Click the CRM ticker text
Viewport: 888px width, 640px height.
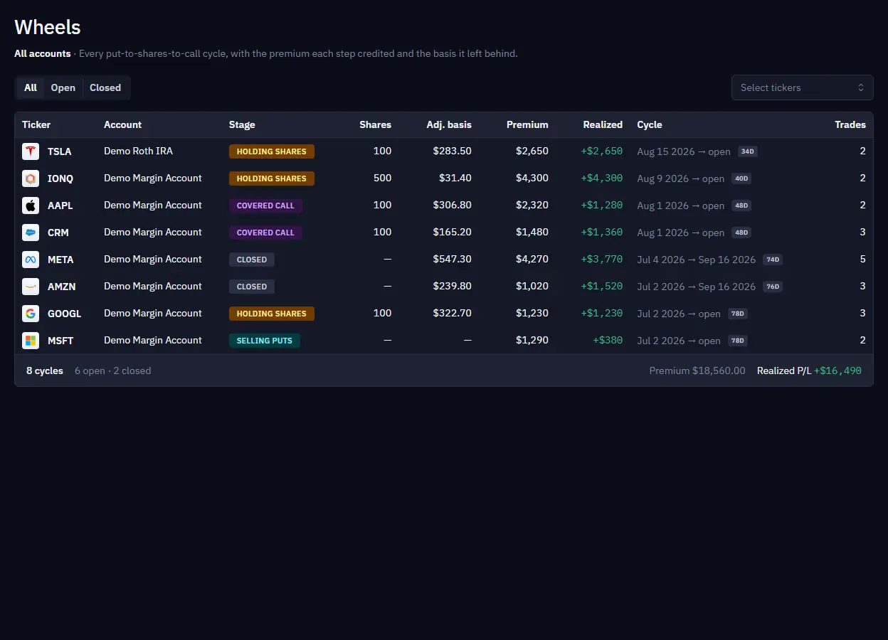tap(58, 233)
